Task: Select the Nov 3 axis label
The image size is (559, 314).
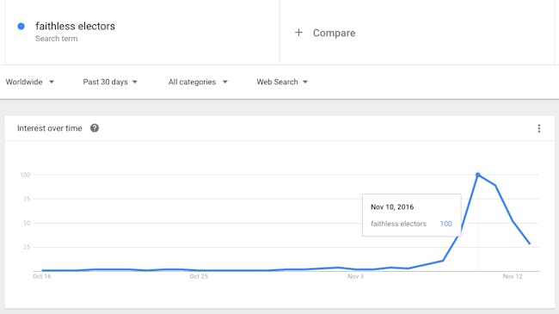Action: (355, 276)
